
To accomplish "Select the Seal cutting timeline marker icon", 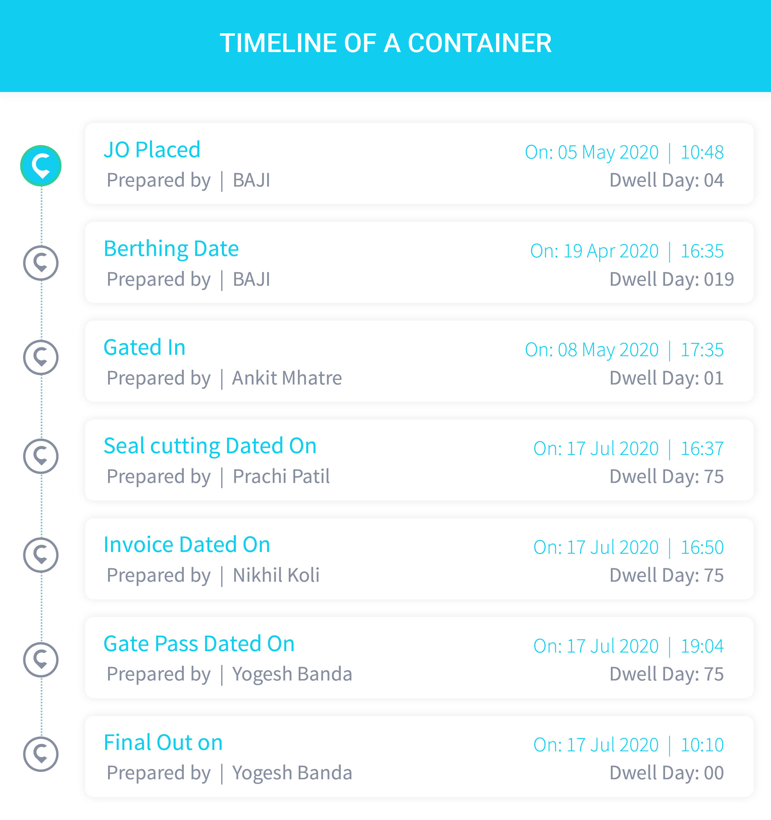I will [x=41, y=456].
